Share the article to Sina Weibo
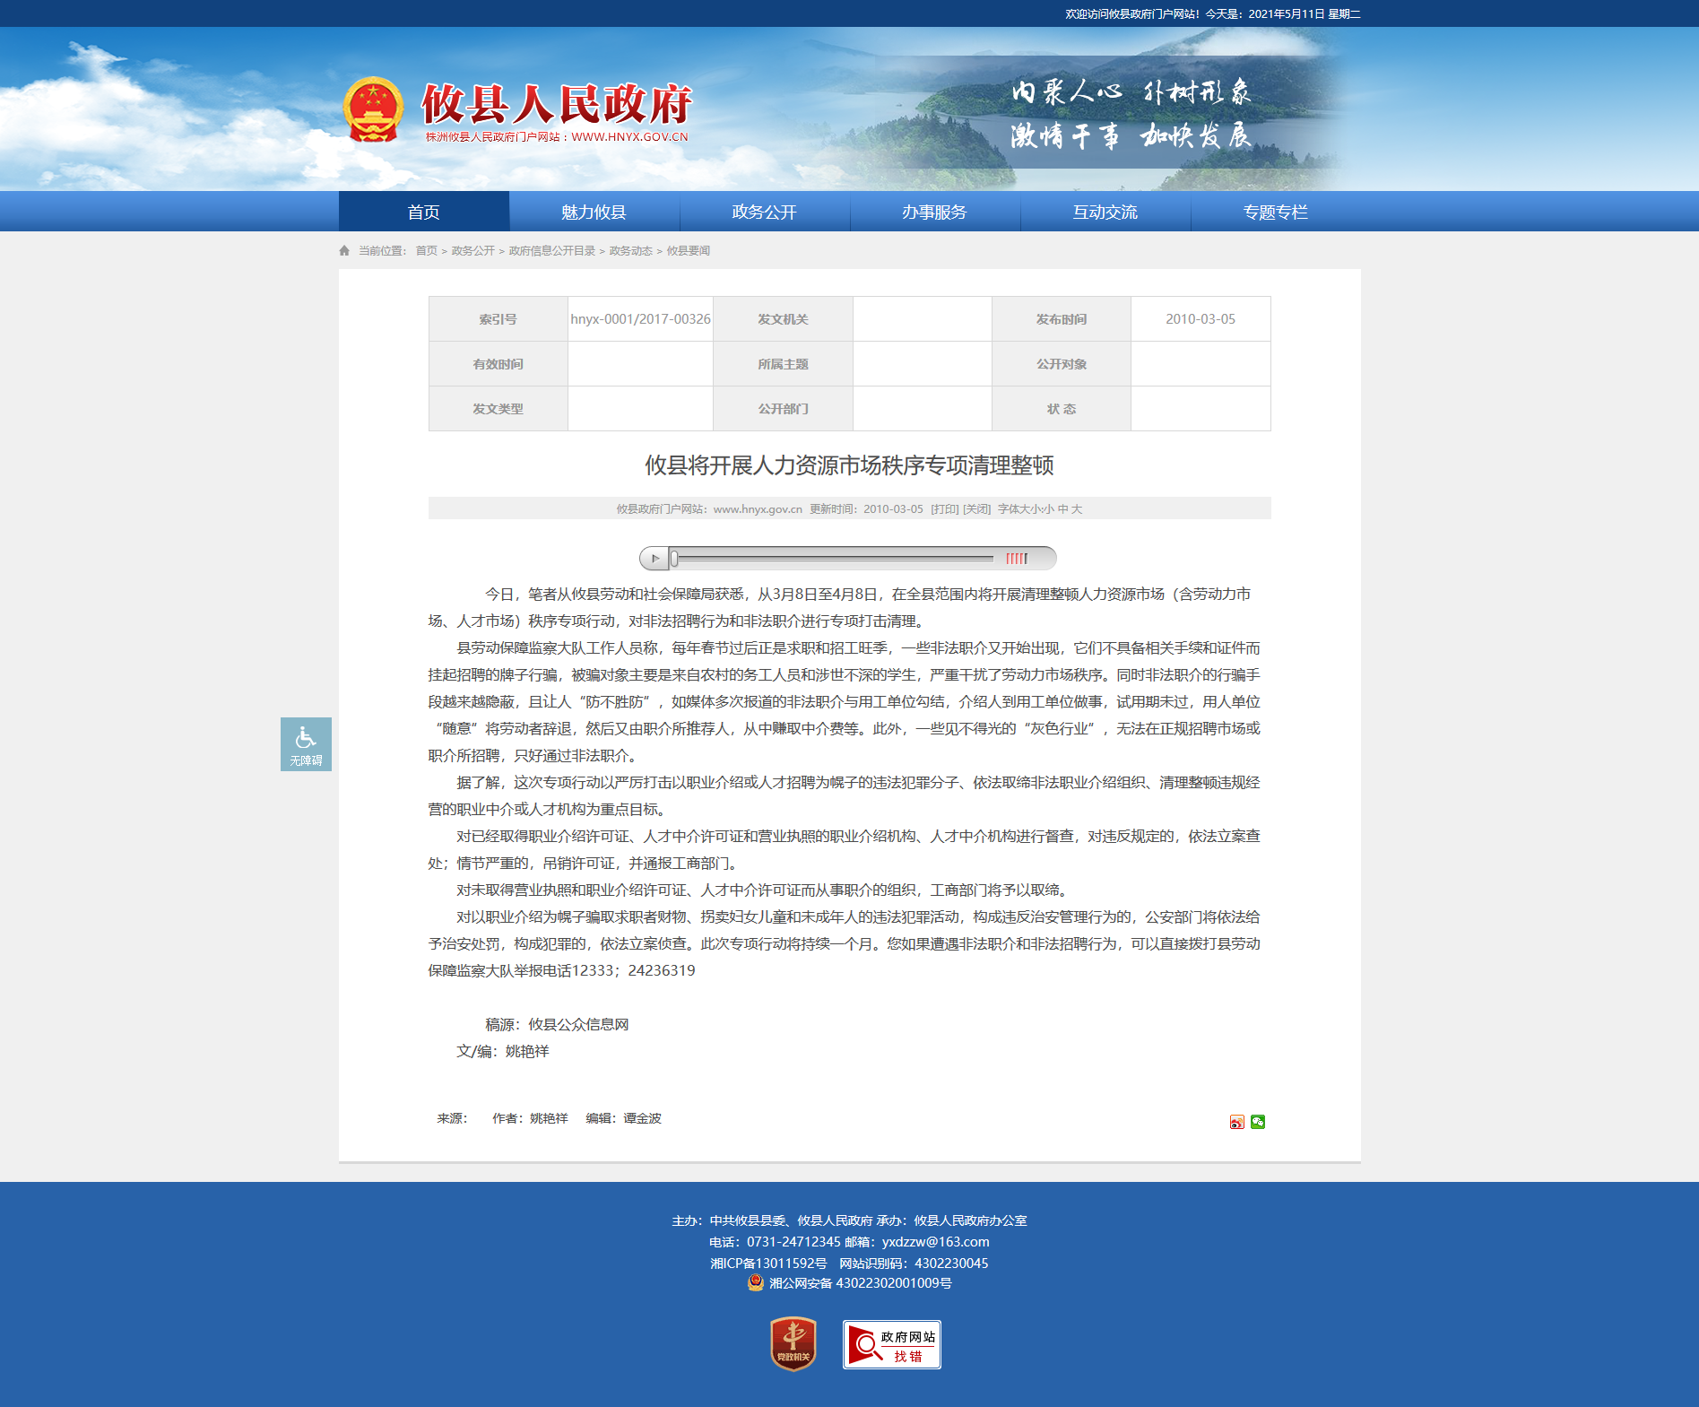Image resolution: width=1699 pixels, height=1407 pixels. (x=1236, y=1122)
